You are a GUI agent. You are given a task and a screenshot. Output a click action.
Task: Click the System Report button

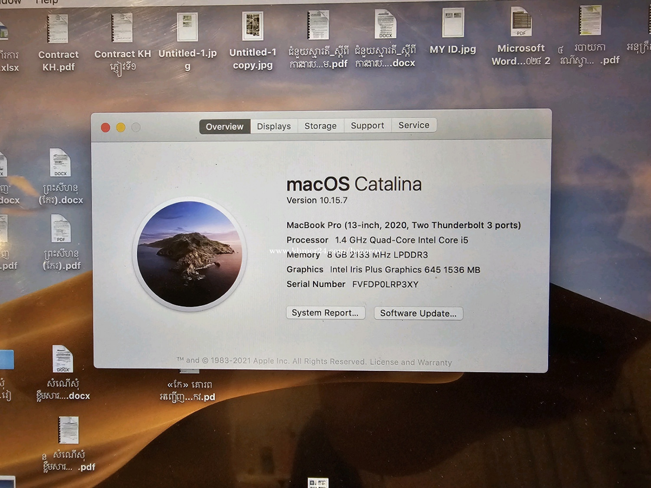[325, 313]
